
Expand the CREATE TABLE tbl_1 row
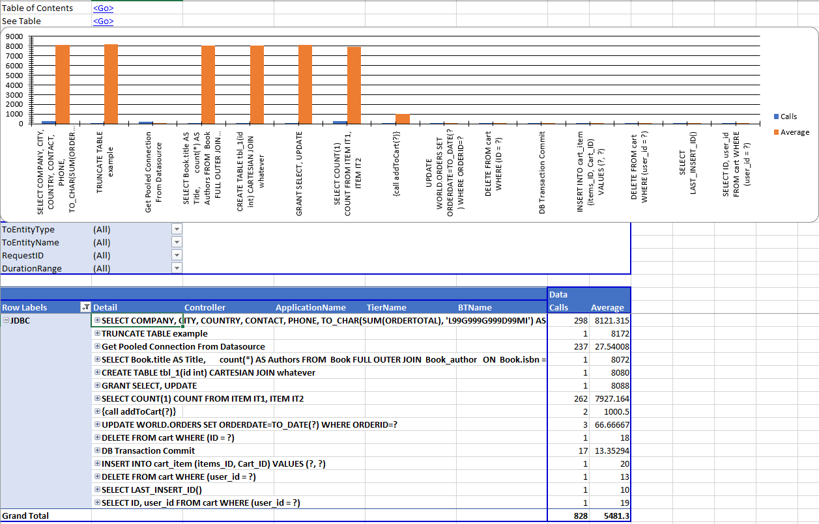coord(98,372)
